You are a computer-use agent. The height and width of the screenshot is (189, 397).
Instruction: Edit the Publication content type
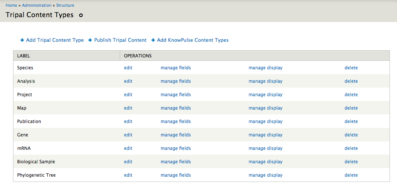[128, 122]
